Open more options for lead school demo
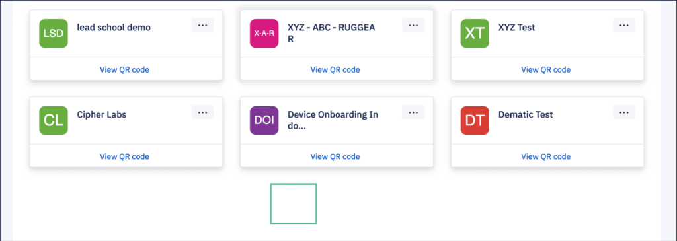Screen dimensions: 677x241 pyautogui.click(x=202, y=25)
